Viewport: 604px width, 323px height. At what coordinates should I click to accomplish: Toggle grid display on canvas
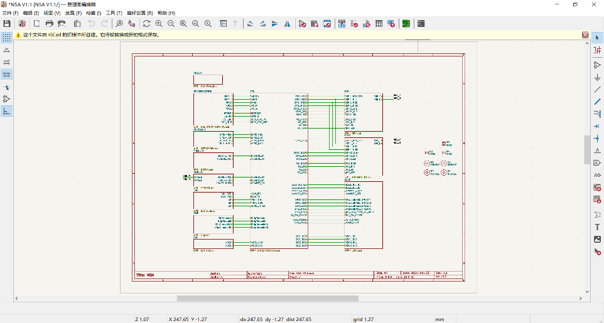(x=7, y=37)
